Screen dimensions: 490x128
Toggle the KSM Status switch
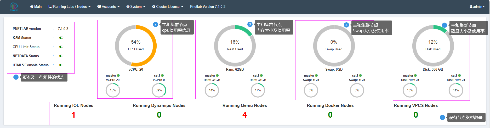(x=61, y=38)
